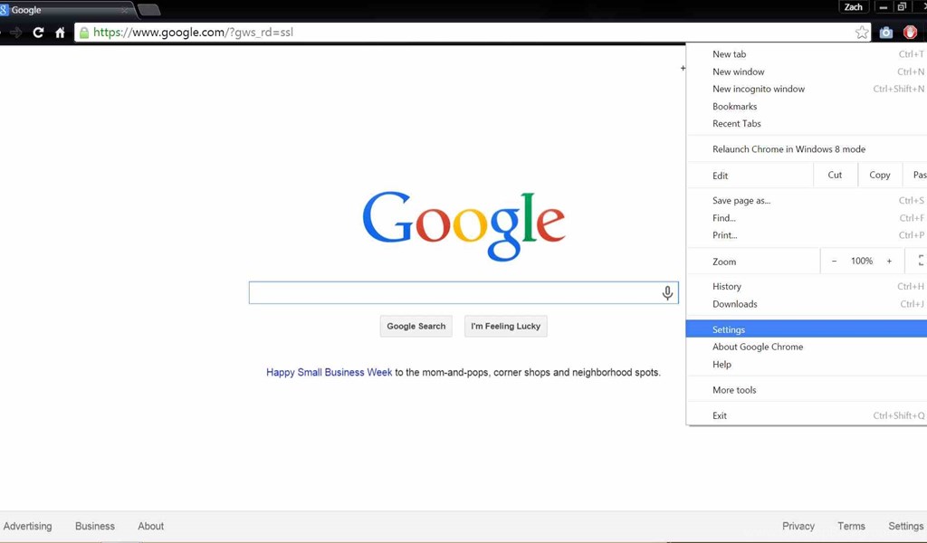Click the Google logo image
Screen dimensions: 927x543
[464, 225]
